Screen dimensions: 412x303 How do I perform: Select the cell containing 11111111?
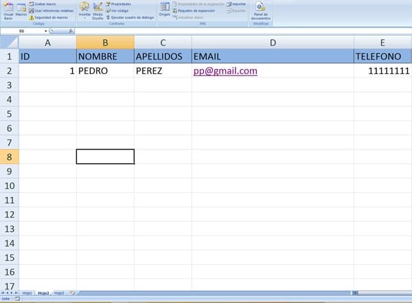tap(382, 71)
